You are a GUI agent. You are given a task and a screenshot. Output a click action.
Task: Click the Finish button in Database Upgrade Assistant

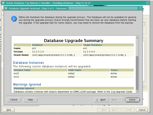133,100
